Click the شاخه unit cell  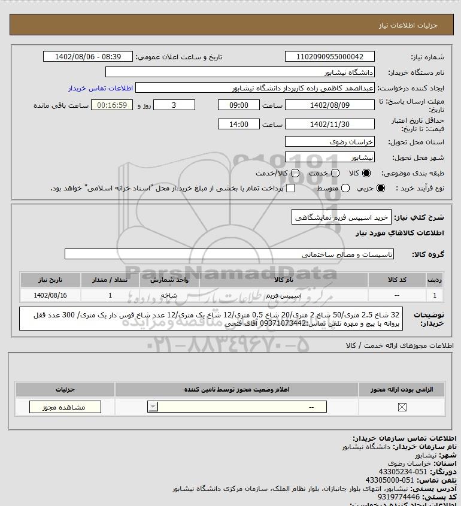(x=169, y=295)
